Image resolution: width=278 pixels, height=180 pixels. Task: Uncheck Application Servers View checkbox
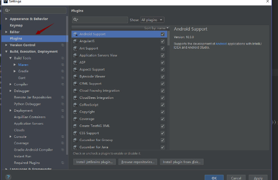point(163,55)
